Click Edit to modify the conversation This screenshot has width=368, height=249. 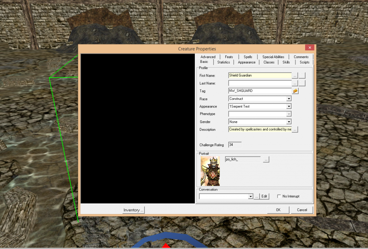click(x=264, y=196)
